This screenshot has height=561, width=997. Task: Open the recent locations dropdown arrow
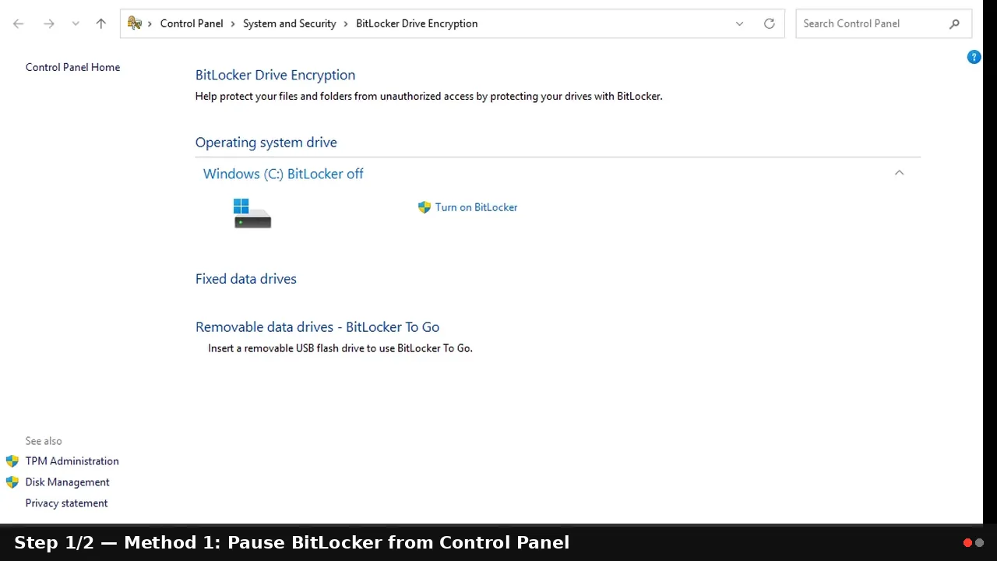coord(76,23)
